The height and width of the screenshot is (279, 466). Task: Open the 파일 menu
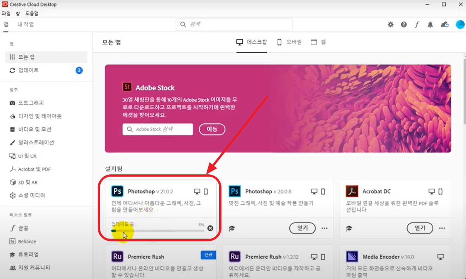[x=6, y=14]
